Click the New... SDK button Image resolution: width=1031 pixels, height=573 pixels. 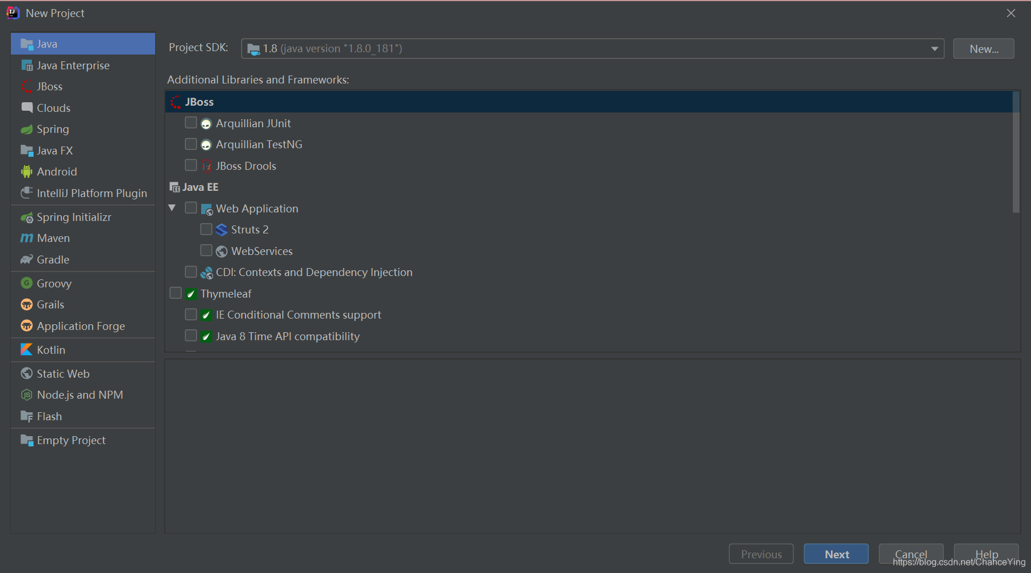(x=983, y=48)
